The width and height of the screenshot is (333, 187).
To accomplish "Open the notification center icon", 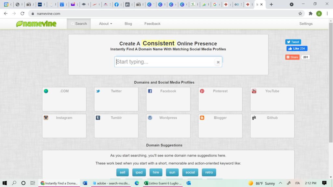I will (x=324, y=183).
